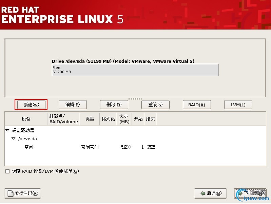
Task: Open the LVM(L) configuration button
Action: (238, 105)
